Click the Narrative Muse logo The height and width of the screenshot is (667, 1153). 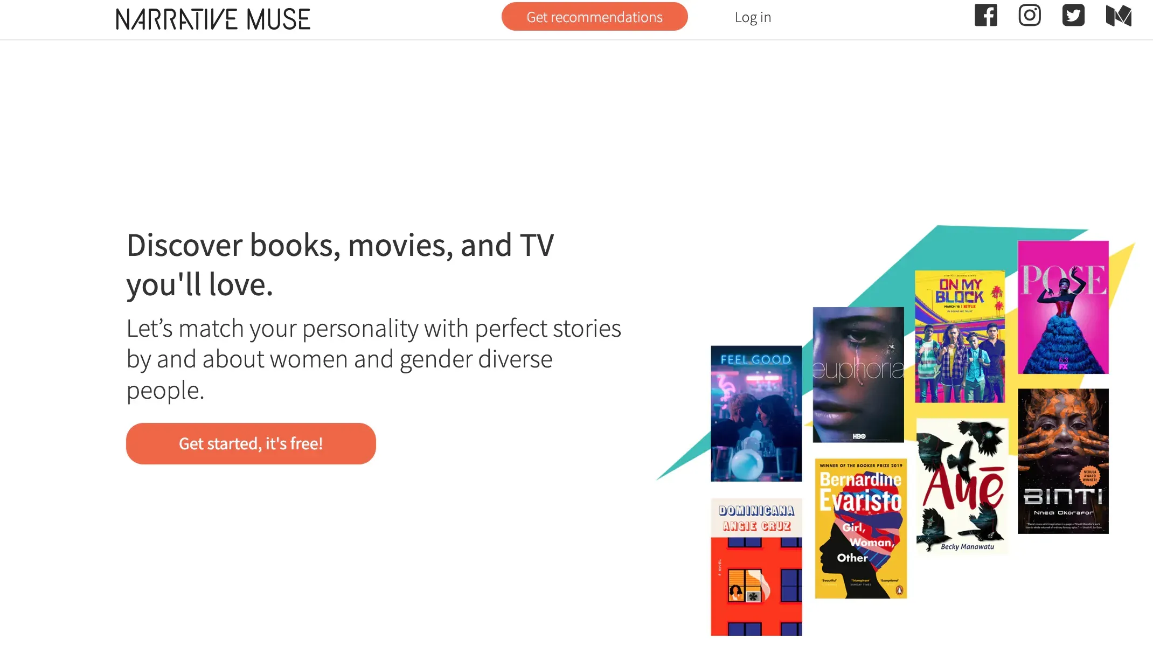click(x=213, y=19)
